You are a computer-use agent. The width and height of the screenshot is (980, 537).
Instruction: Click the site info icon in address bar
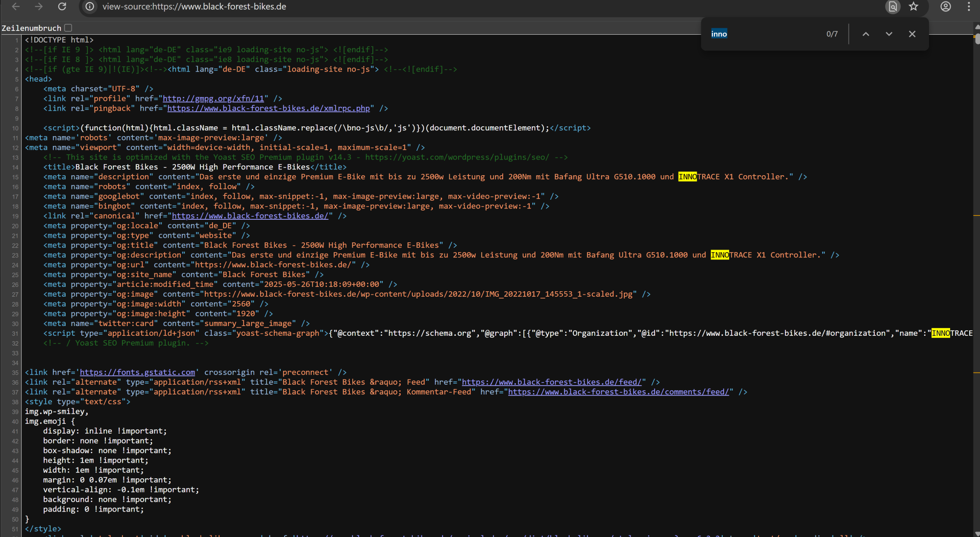(90, 6)
